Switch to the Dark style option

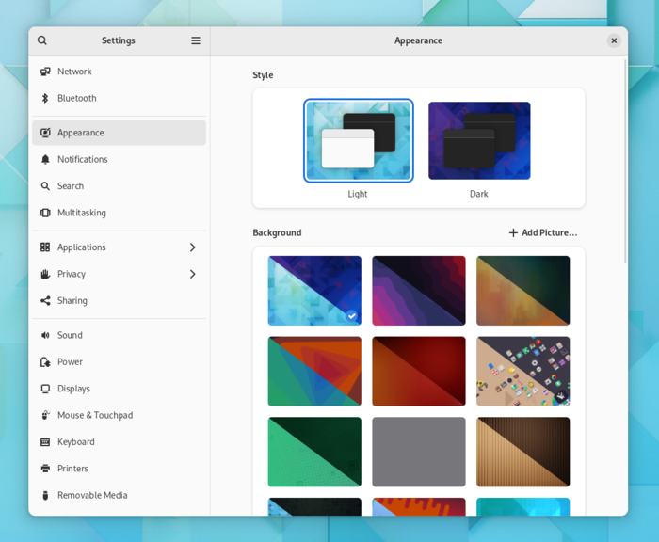pos(479,141)
